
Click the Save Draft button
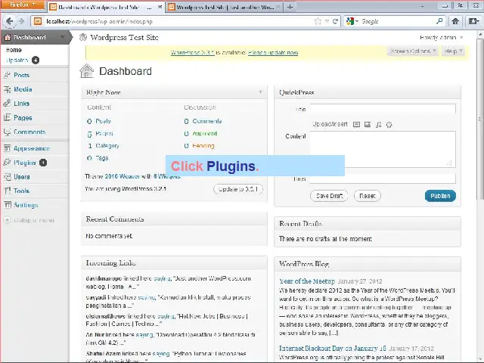point(329,196)
